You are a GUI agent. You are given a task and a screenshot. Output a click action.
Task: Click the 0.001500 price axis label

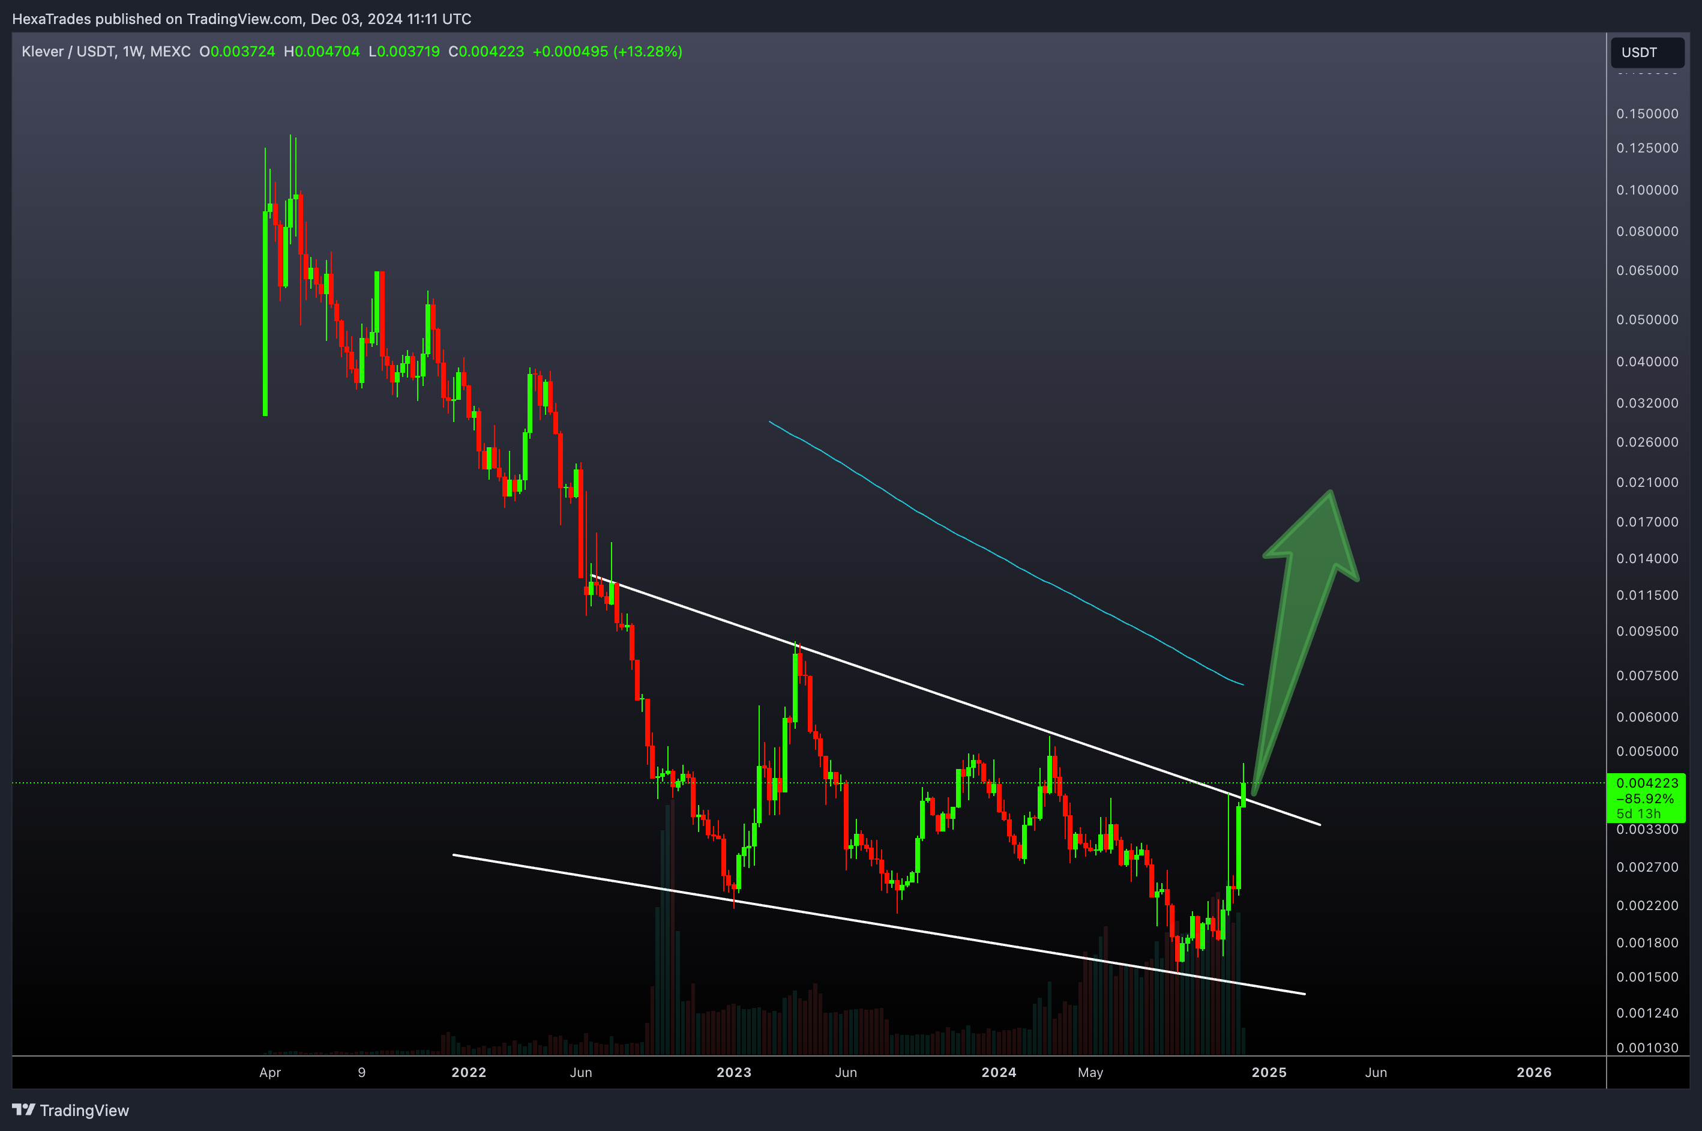[1647, 977]
